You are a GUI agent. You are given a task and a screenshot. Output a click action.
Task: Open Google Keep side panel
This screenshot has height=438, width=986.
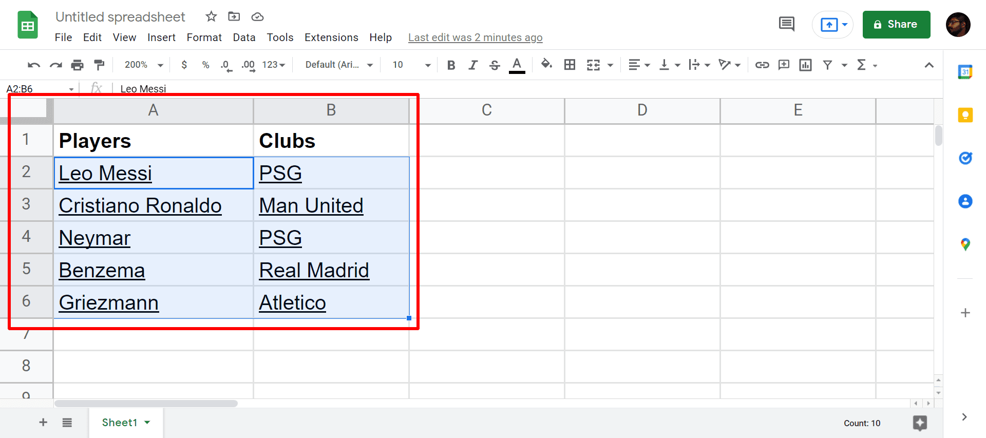[x=965, y=115]
